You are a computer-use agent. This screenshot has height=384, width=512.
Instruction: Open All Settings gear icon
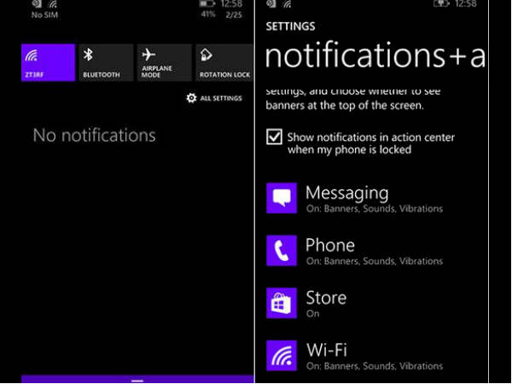click(x=191, y=98)
